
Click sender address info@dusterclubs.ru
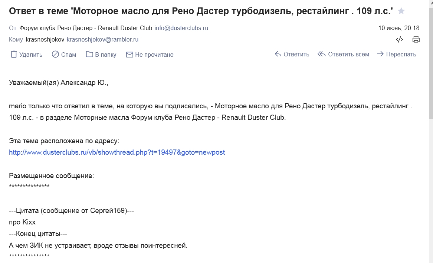coord(181,28)
